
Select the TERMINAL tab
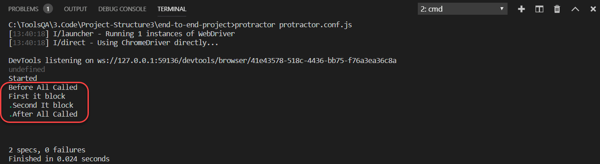coord(172,9)
